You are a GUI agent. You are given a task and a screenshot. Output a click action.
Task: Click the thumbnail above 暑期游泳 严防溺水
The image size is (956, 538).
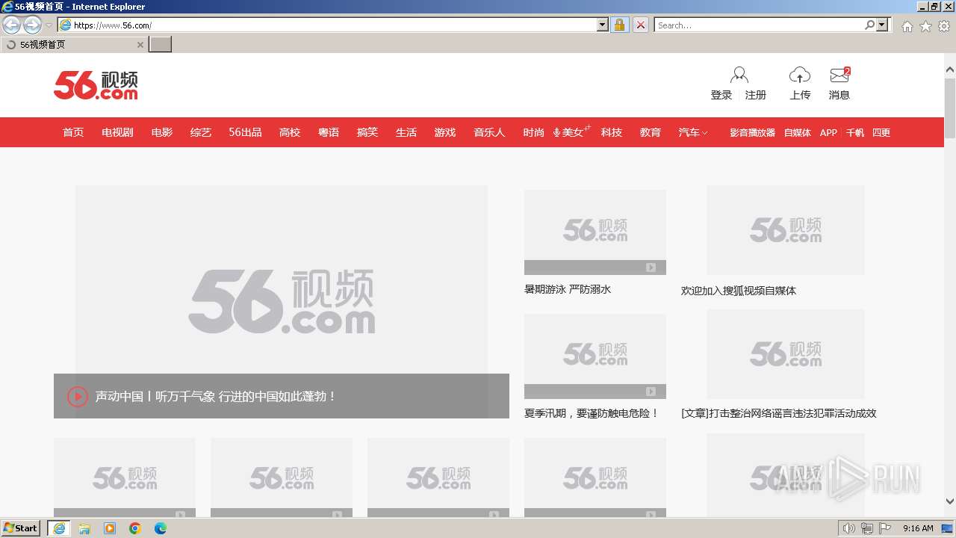click(595, 232)
